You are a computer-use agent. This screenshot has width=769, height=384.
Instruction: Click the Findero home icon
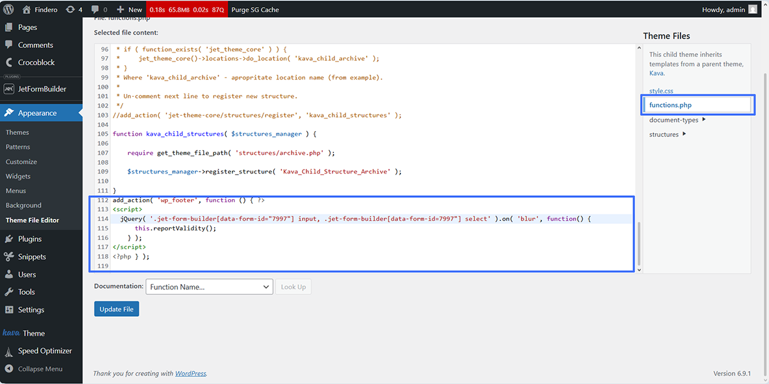pos(26,10)
